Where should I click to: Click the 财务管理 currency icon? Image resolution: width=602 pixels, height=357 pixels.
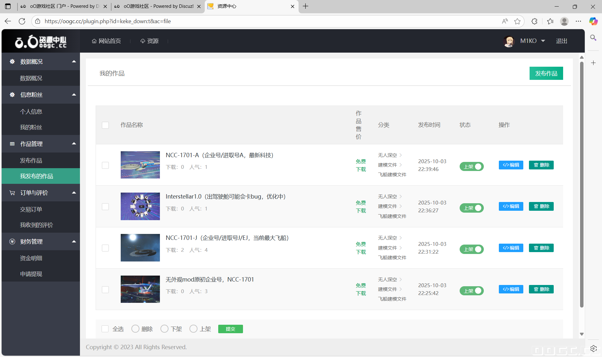tap(12, 241)
